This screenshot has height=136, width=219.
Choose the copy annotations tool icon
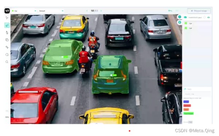7,40
